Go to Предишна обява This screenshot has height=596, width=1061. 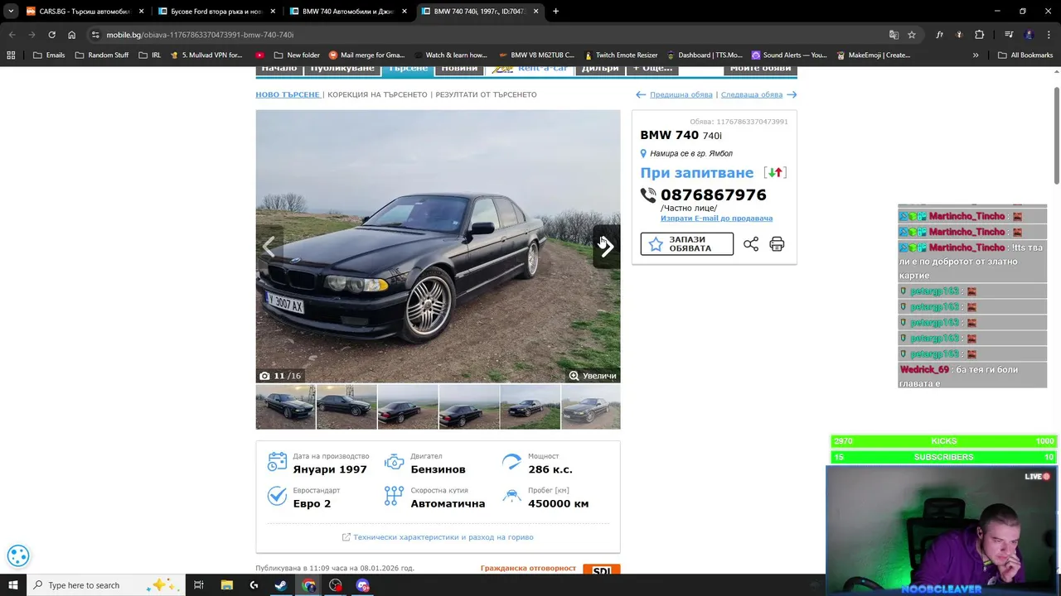pos(681,94)
